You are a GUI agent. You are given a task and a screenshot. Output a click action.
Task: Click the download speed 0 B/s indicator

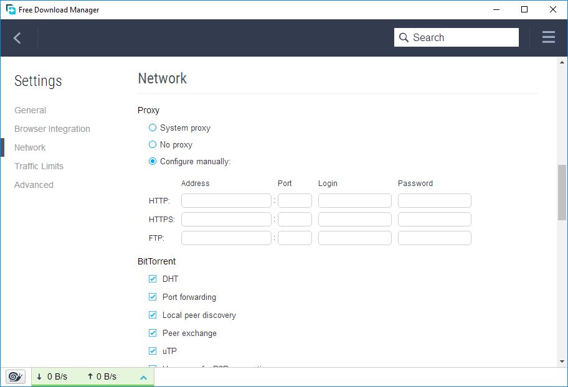point(52,376)
